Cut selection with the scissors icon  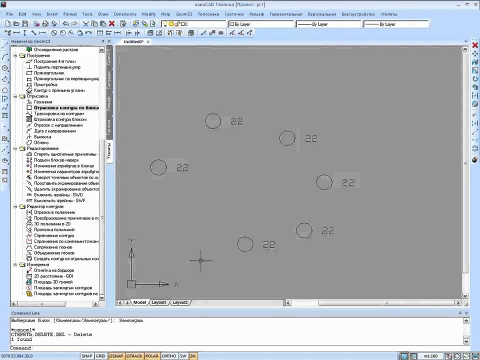pos(85,23)
